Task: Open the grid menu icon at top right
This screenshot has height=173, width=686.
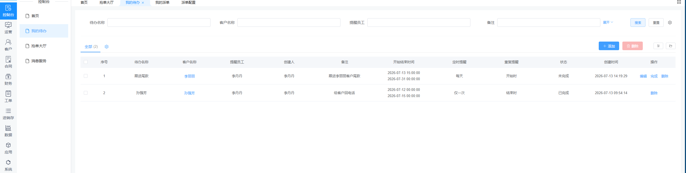Action: click(679, 2)
